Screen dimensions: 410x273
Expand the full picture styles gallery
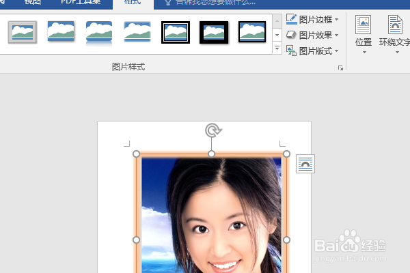click(277, 48)
